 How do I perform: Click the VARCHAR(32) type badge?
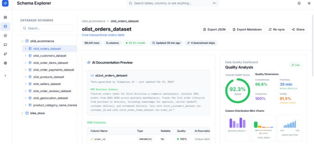(146, 139)
